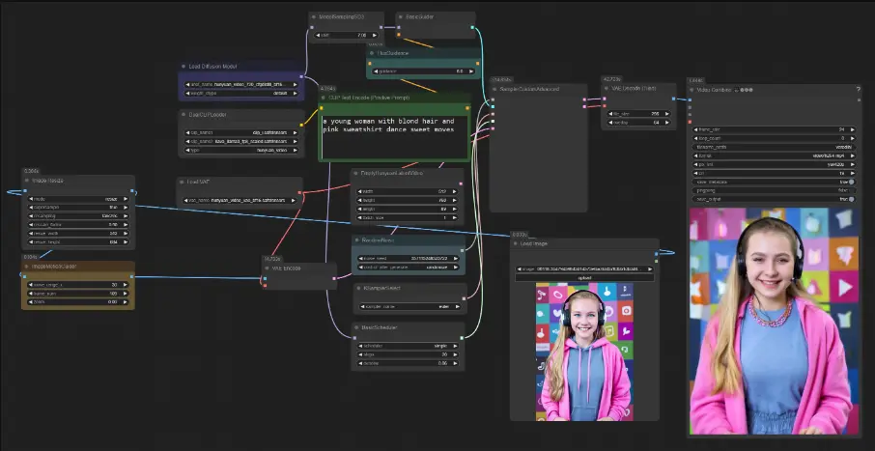Increase resize_width in Image Resize
Viewport: 875px width, 451px height.
click(126, 234)
